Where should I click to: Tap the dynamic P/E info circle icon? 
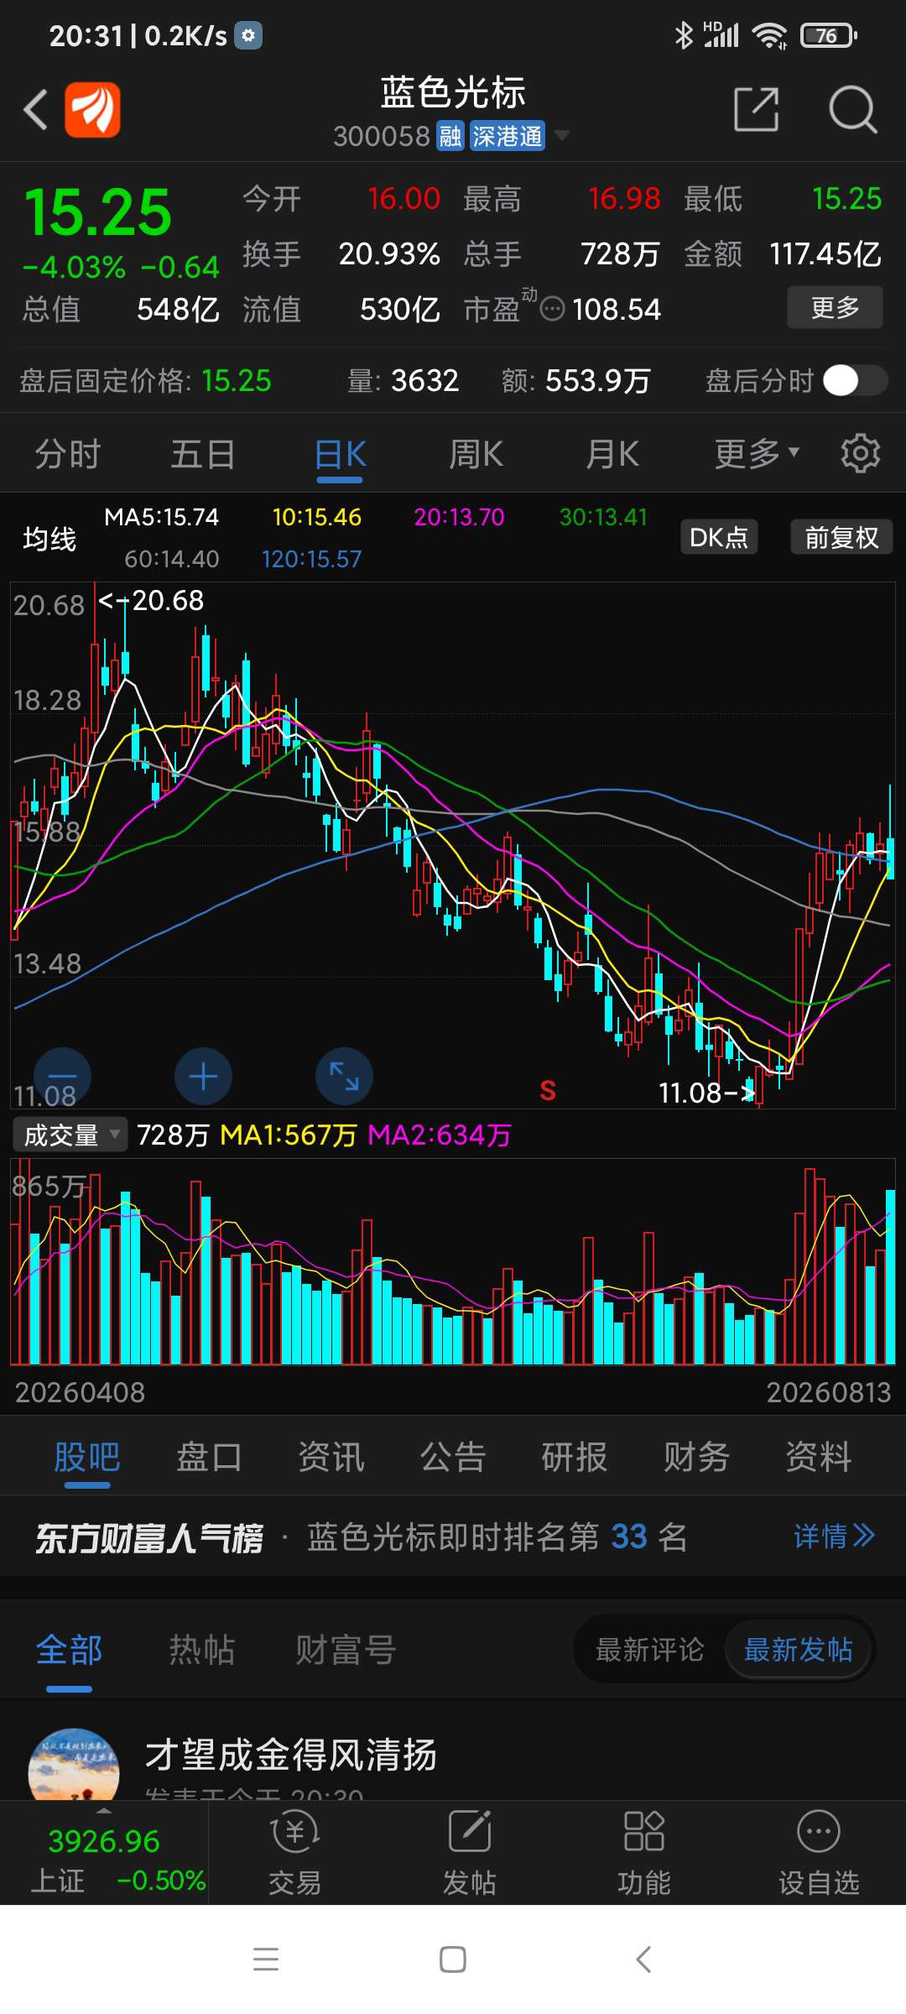(x=552, y=310)
